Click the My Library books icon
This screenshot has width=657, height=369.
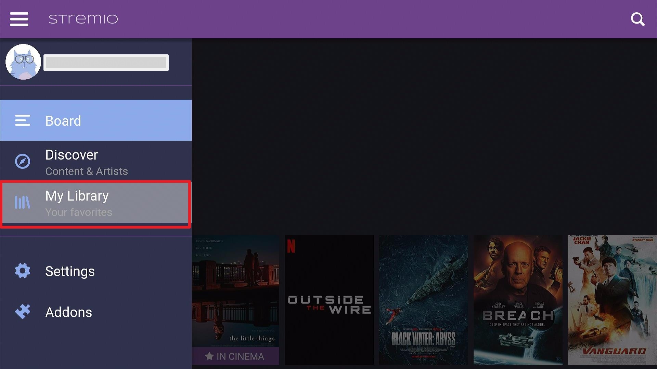click(x=23, y=202)
